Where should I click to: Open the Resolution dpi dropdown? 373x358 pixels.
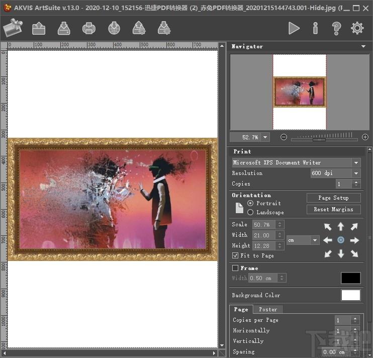pyautogui.click(x=356, y=173)
